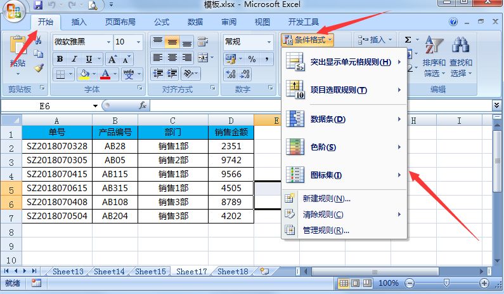Click the phonetic guide wén icon
Image resolution: width=504 pixels, height=294 pixels.
coord(129,74)
